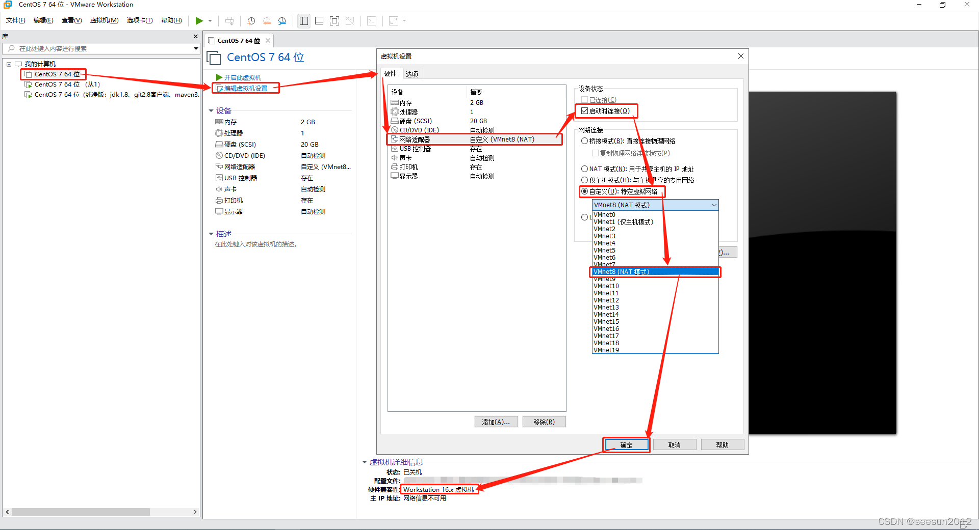Switch to the 选项 tab in settings dialog

[412, 74]
